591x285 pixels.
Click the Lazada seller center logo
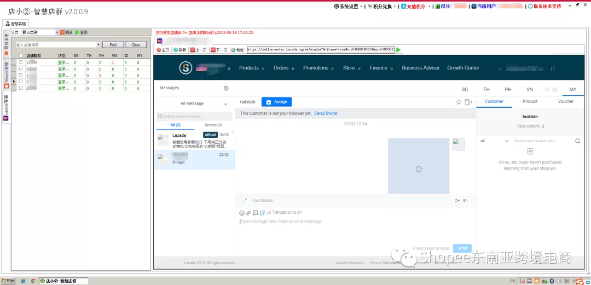pos(186,68)
